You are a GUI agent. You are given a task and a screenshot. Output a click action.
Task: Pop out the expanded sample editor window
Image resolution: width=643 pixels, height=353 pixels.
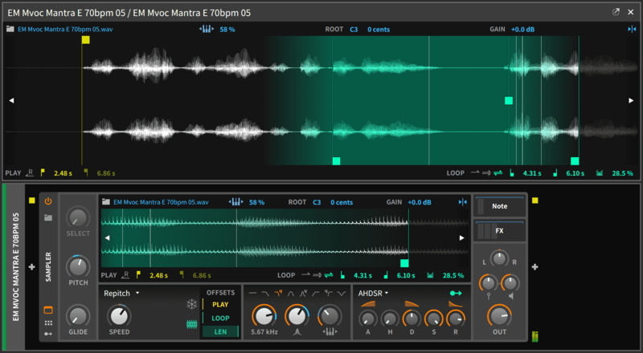[616, 12]
